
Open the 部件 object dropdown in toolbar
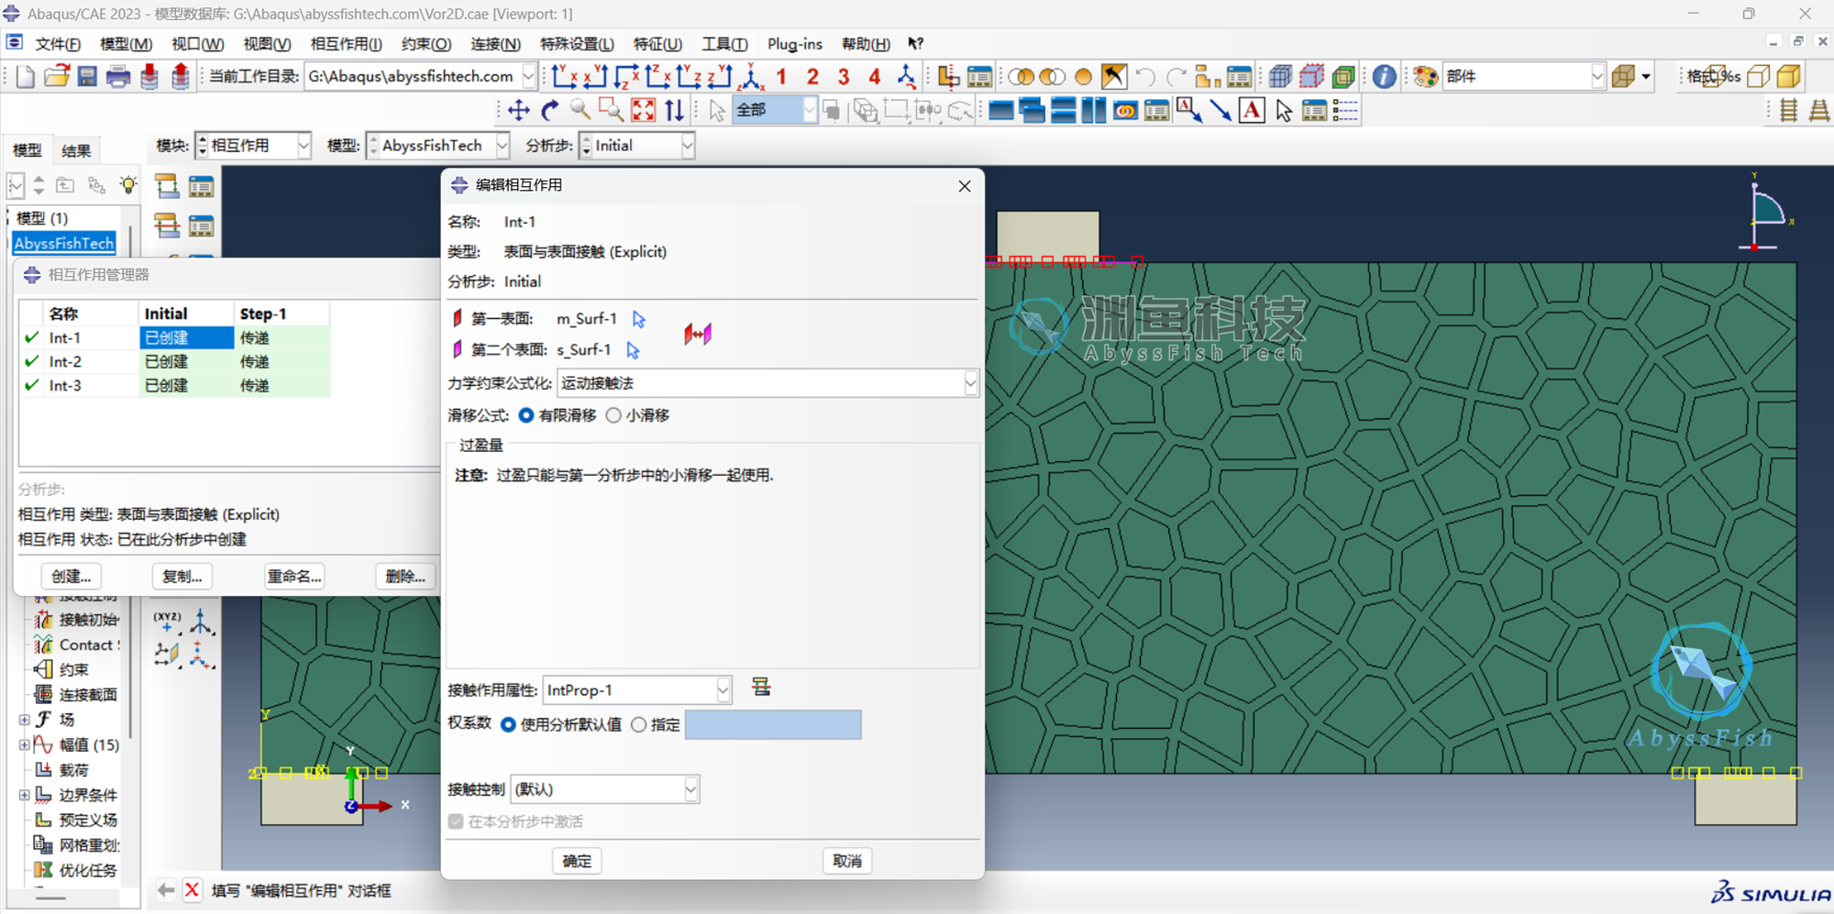[1597, 77]
